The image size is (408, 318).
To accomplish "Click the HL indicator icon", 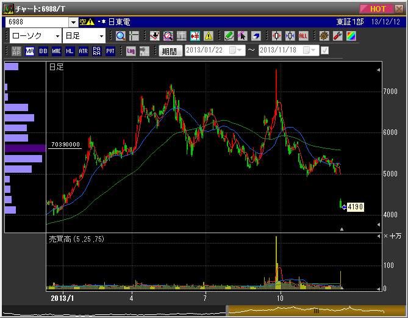I will (70, 51).
